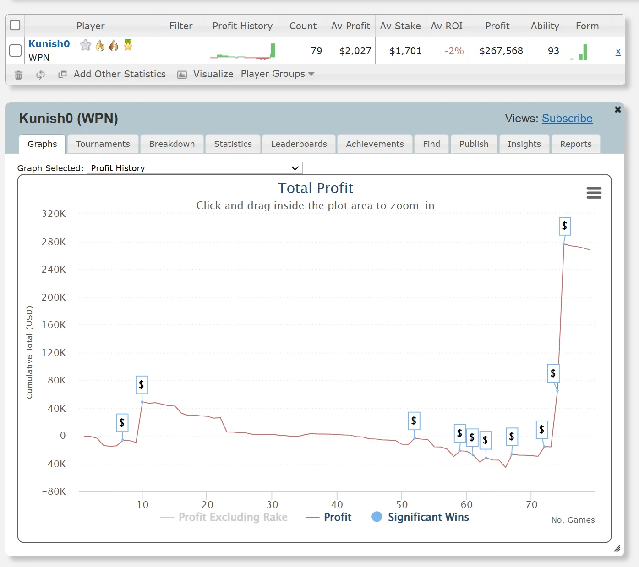Screen dimensions: 639x567
Task: Click the refresh icon below player row
Action: click(41, 75)
